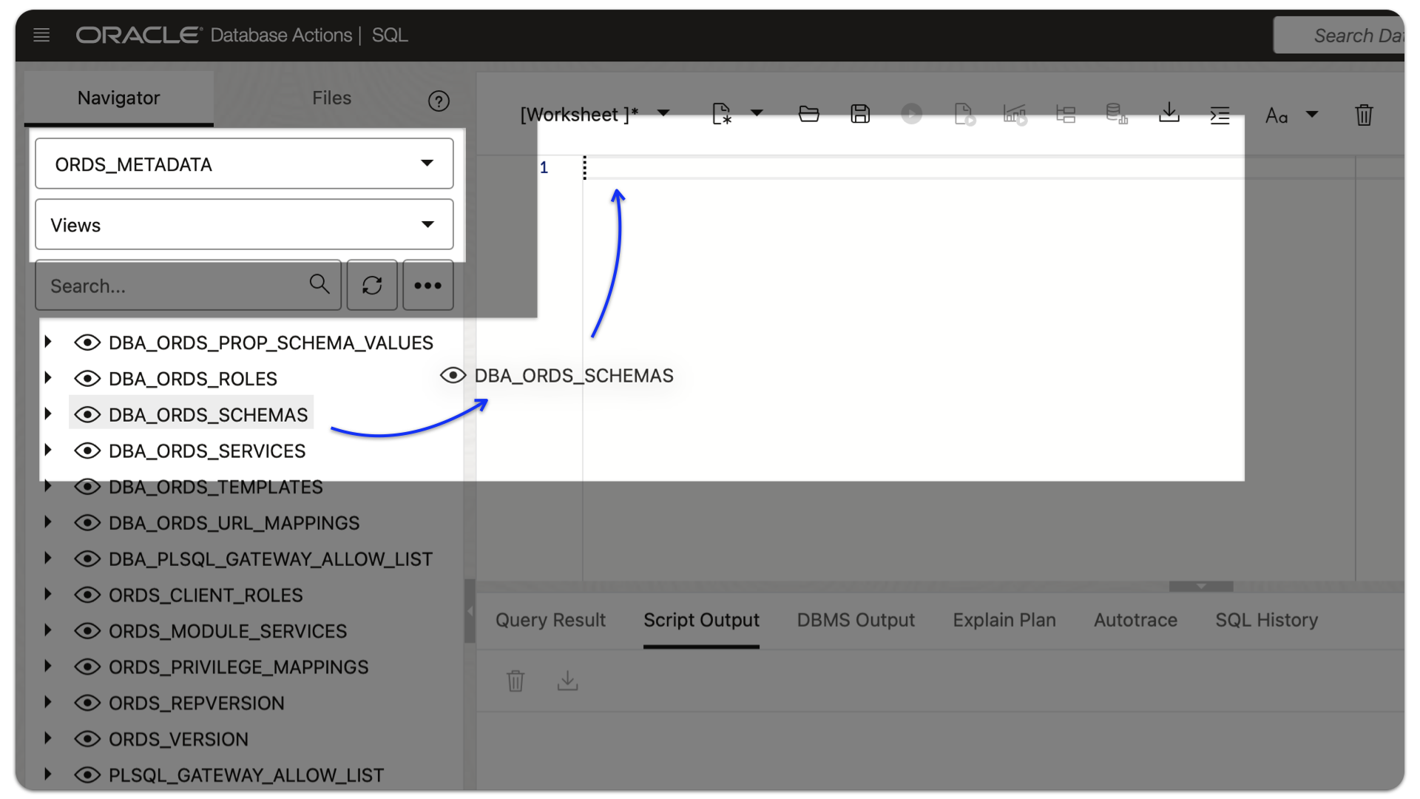
Task: Open the Database Actions hamburger menu
Action: 41,35
